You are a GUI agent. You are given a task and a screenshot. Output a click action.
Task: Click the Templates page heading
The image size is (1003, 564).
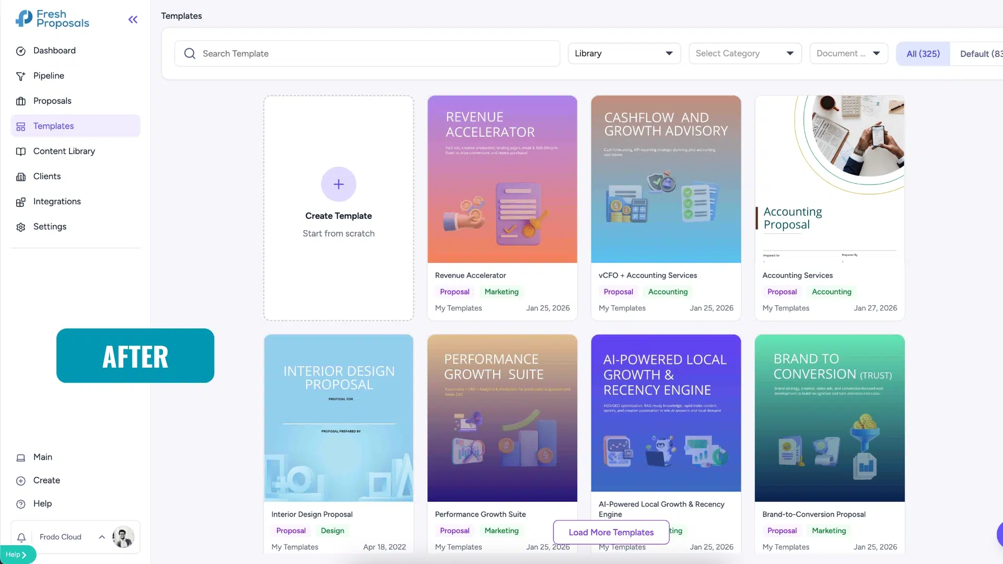(181, 16)
